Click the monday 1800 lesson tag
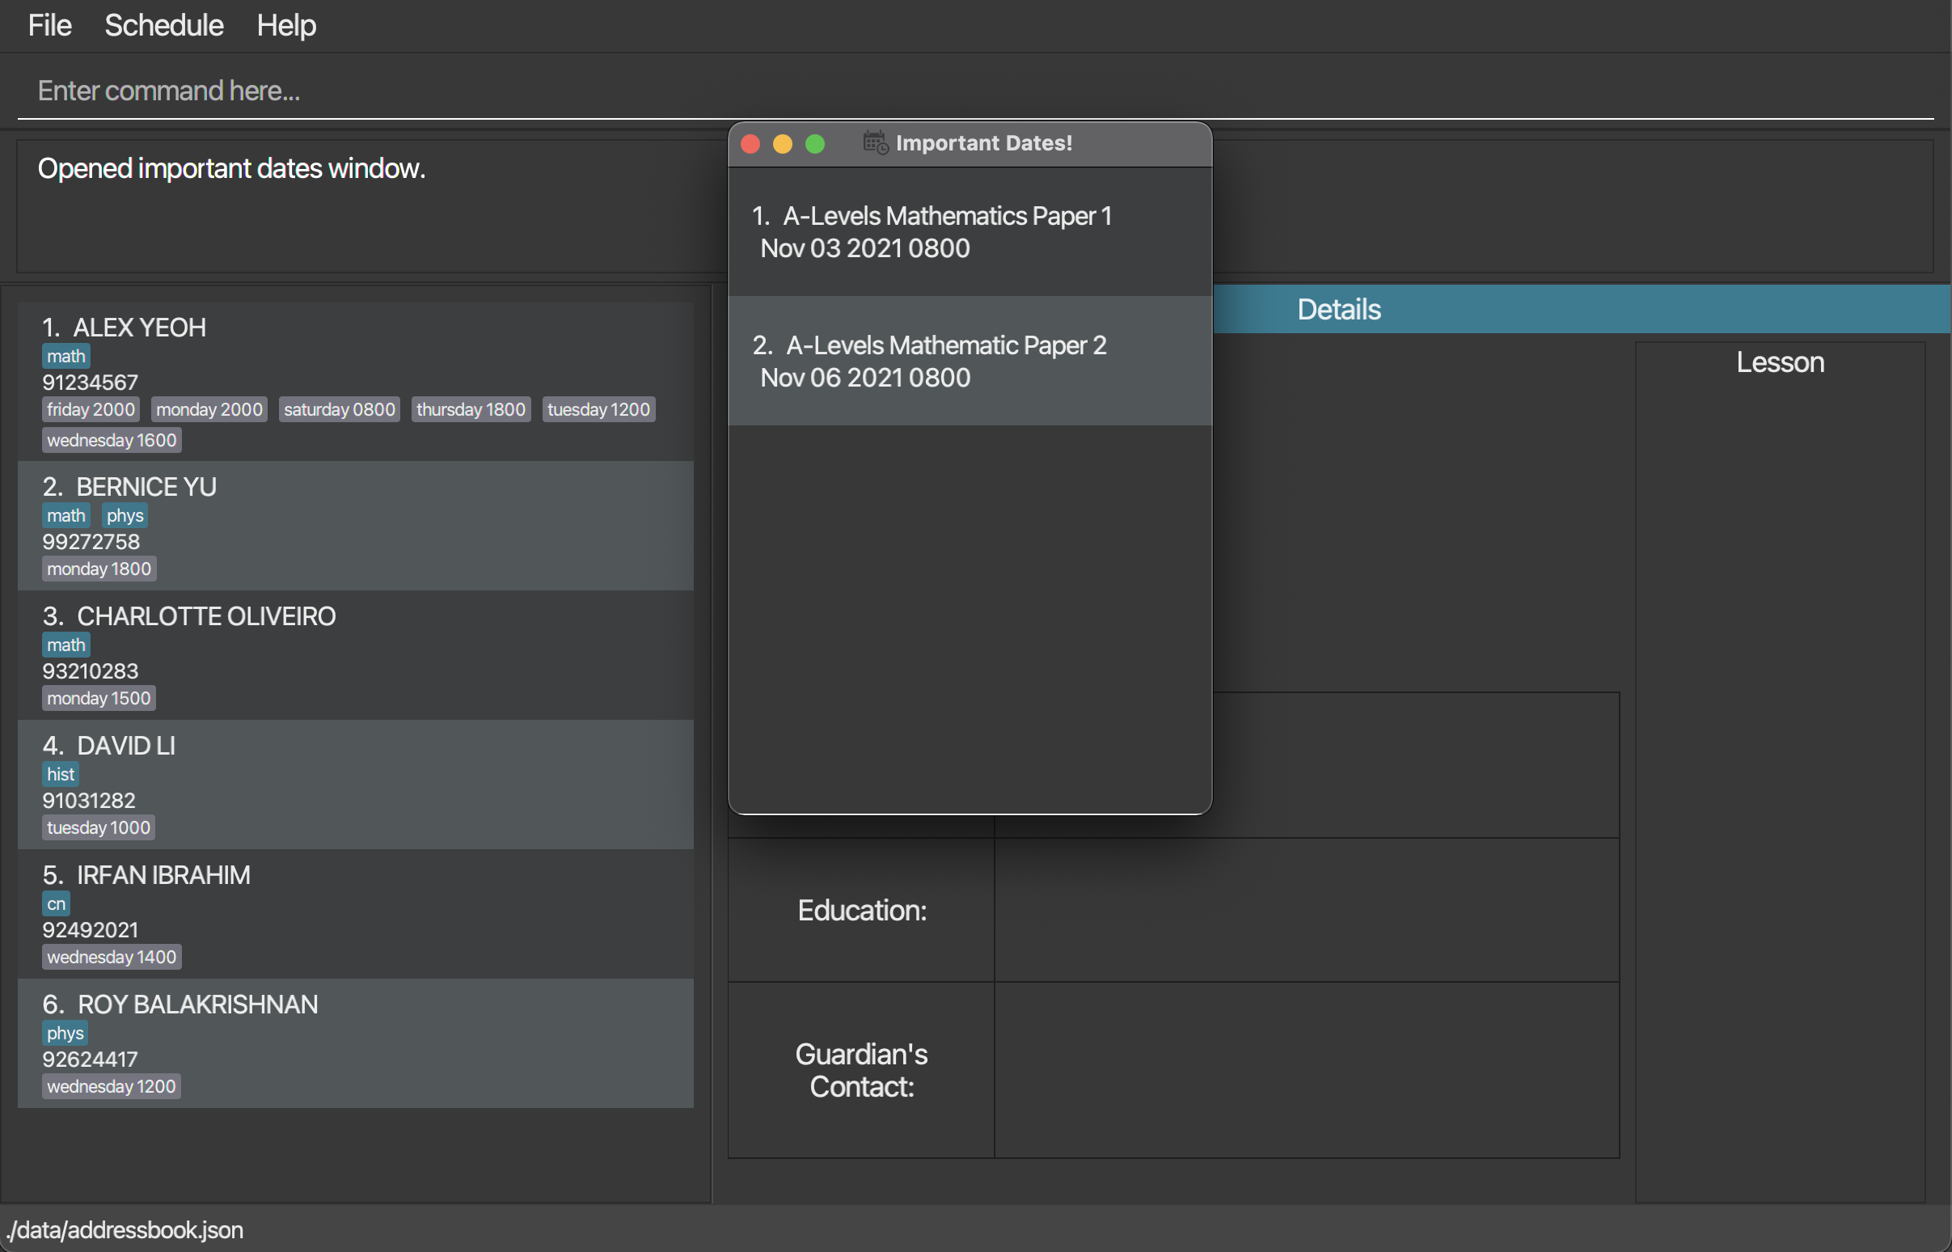The image size is (1952, 1252). [99, 569]
